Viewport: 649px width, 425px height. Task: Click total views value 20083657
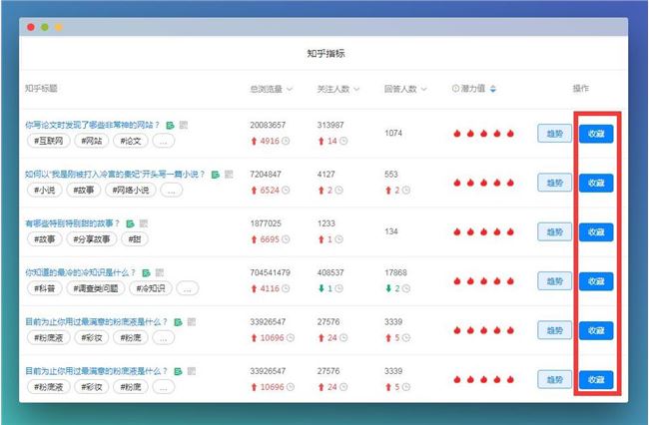[268, 125]
